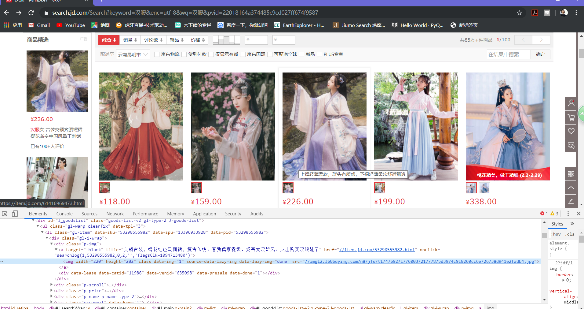The height and width of the screenshot is (309, 584).
Task: Expand the p-price div node
Action: click(51, 291)
